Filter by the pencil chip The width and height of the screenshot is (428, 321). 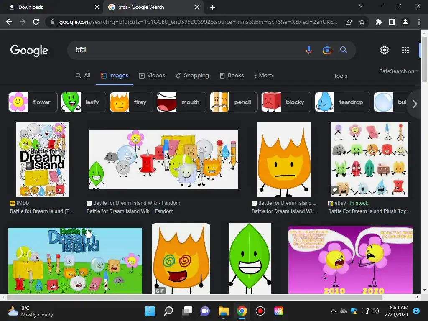pos(234,102)
